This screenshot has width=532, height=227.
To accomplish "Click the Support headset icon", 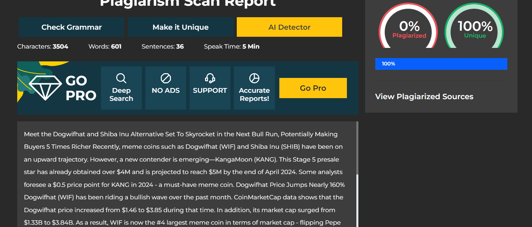I will pos(210,78).
